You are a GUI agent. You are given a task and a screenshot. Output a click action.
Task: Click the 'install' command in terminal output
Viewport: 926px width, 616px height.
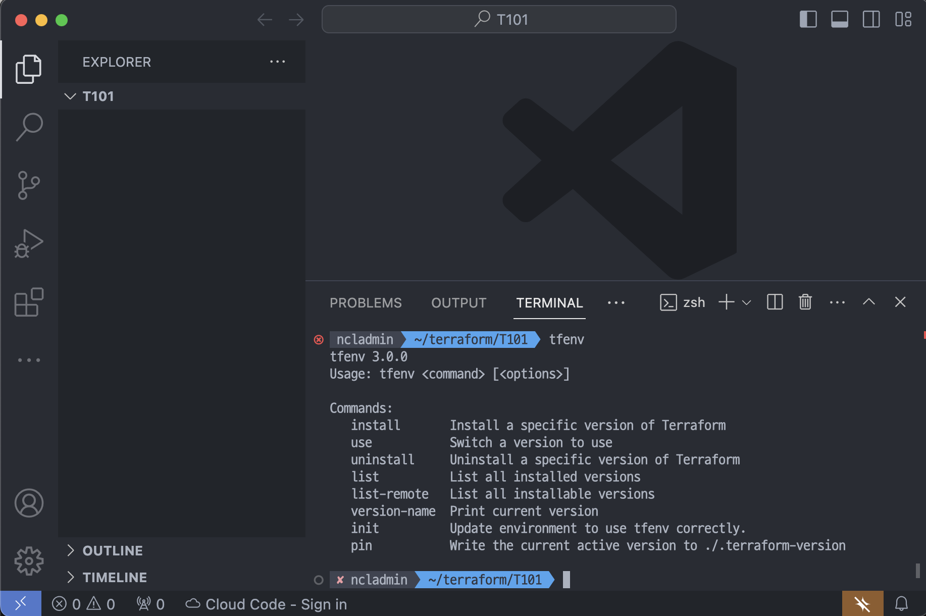pyautogui.click(x=375, y=425)
